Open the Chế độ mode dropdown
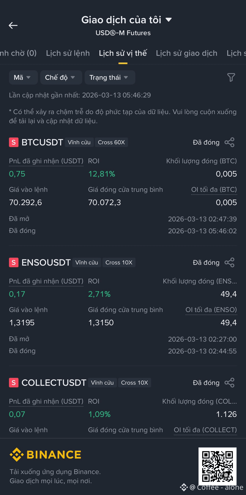The image size is (246, 495). pyautogui.click(x=61, y=78)
